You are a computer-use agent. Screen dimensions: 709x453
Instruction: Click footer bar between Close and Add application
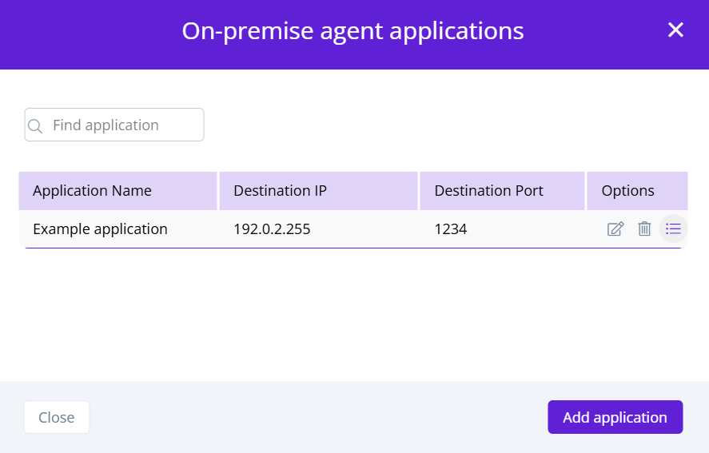[x=320, y=417]
